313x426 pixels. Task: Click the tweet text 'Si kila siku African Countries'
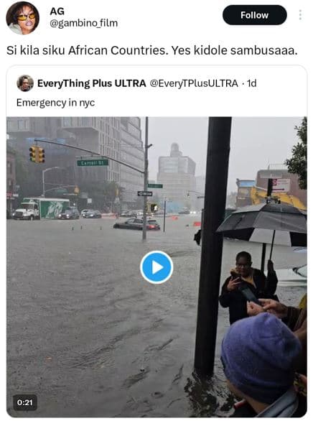pyautogui.click(x=85, y=50)
